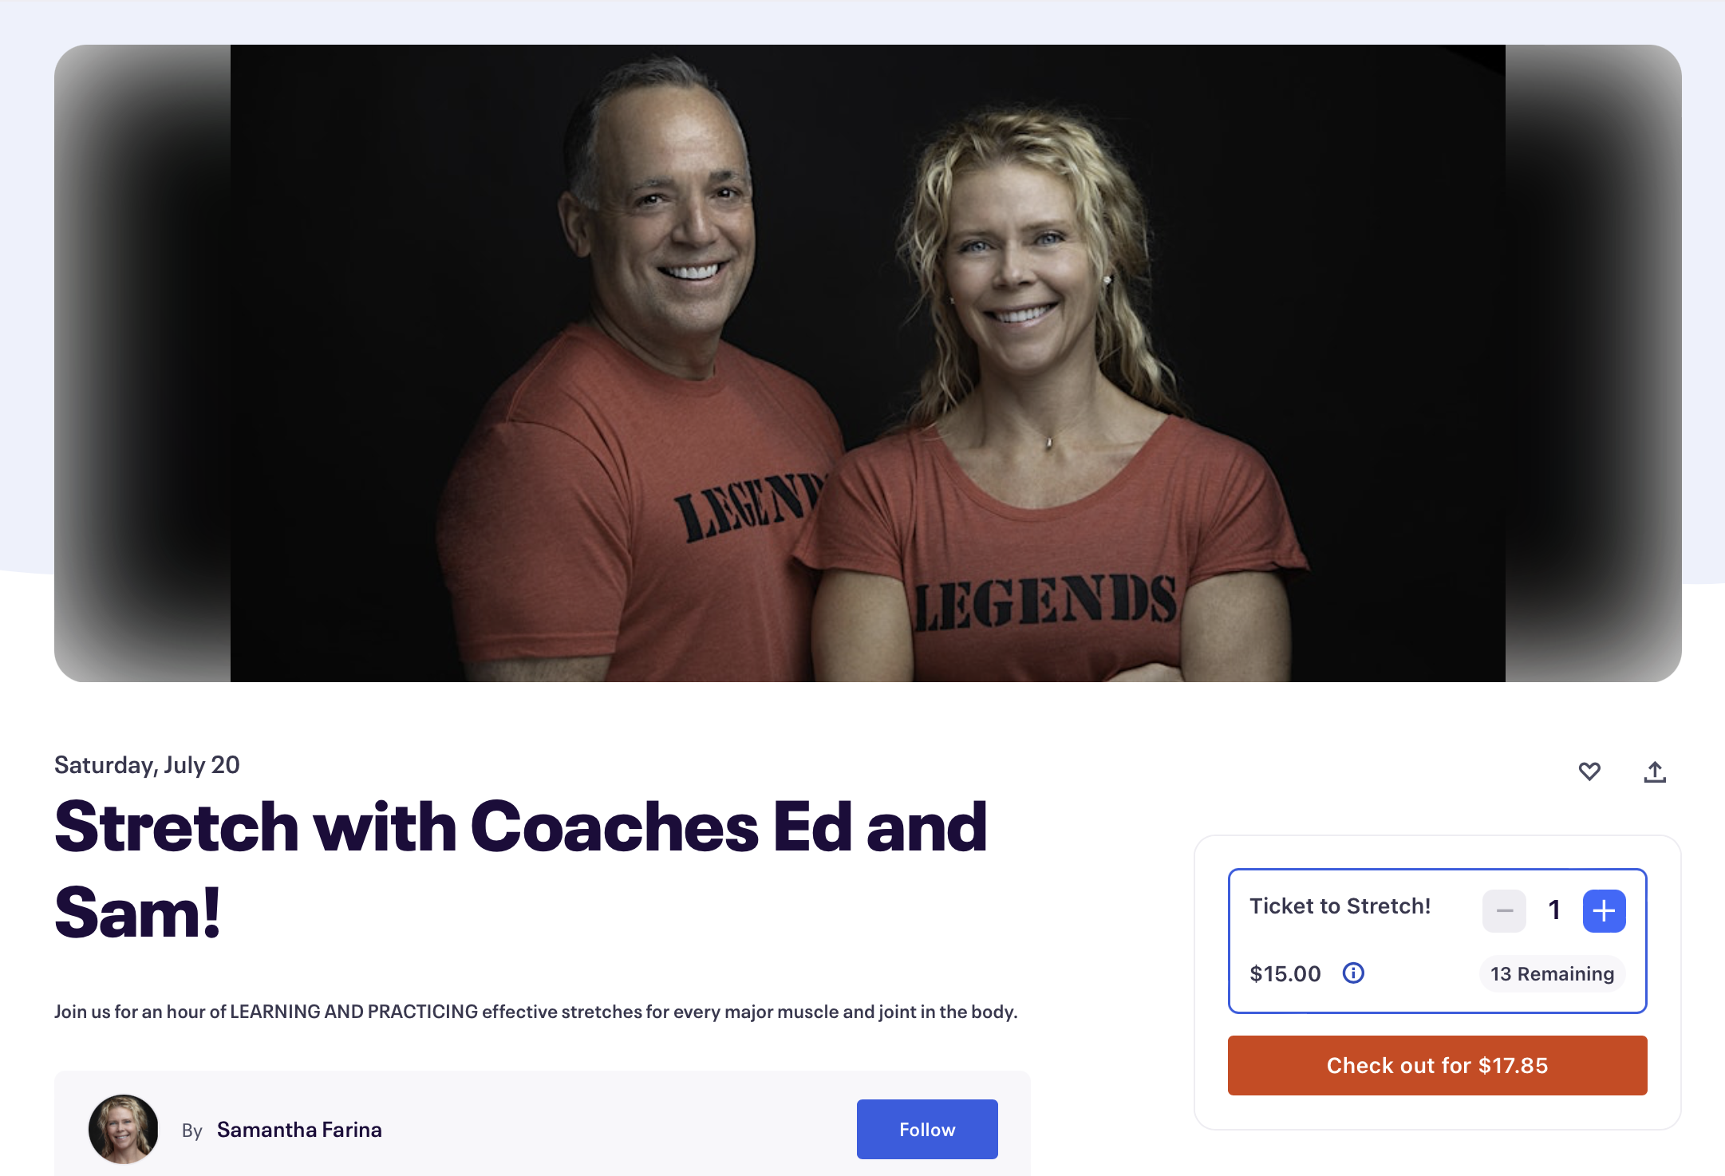Click the Check out for $17.85 button
This screenshot has width=1725, height=1176.
click(1437, 1065)
